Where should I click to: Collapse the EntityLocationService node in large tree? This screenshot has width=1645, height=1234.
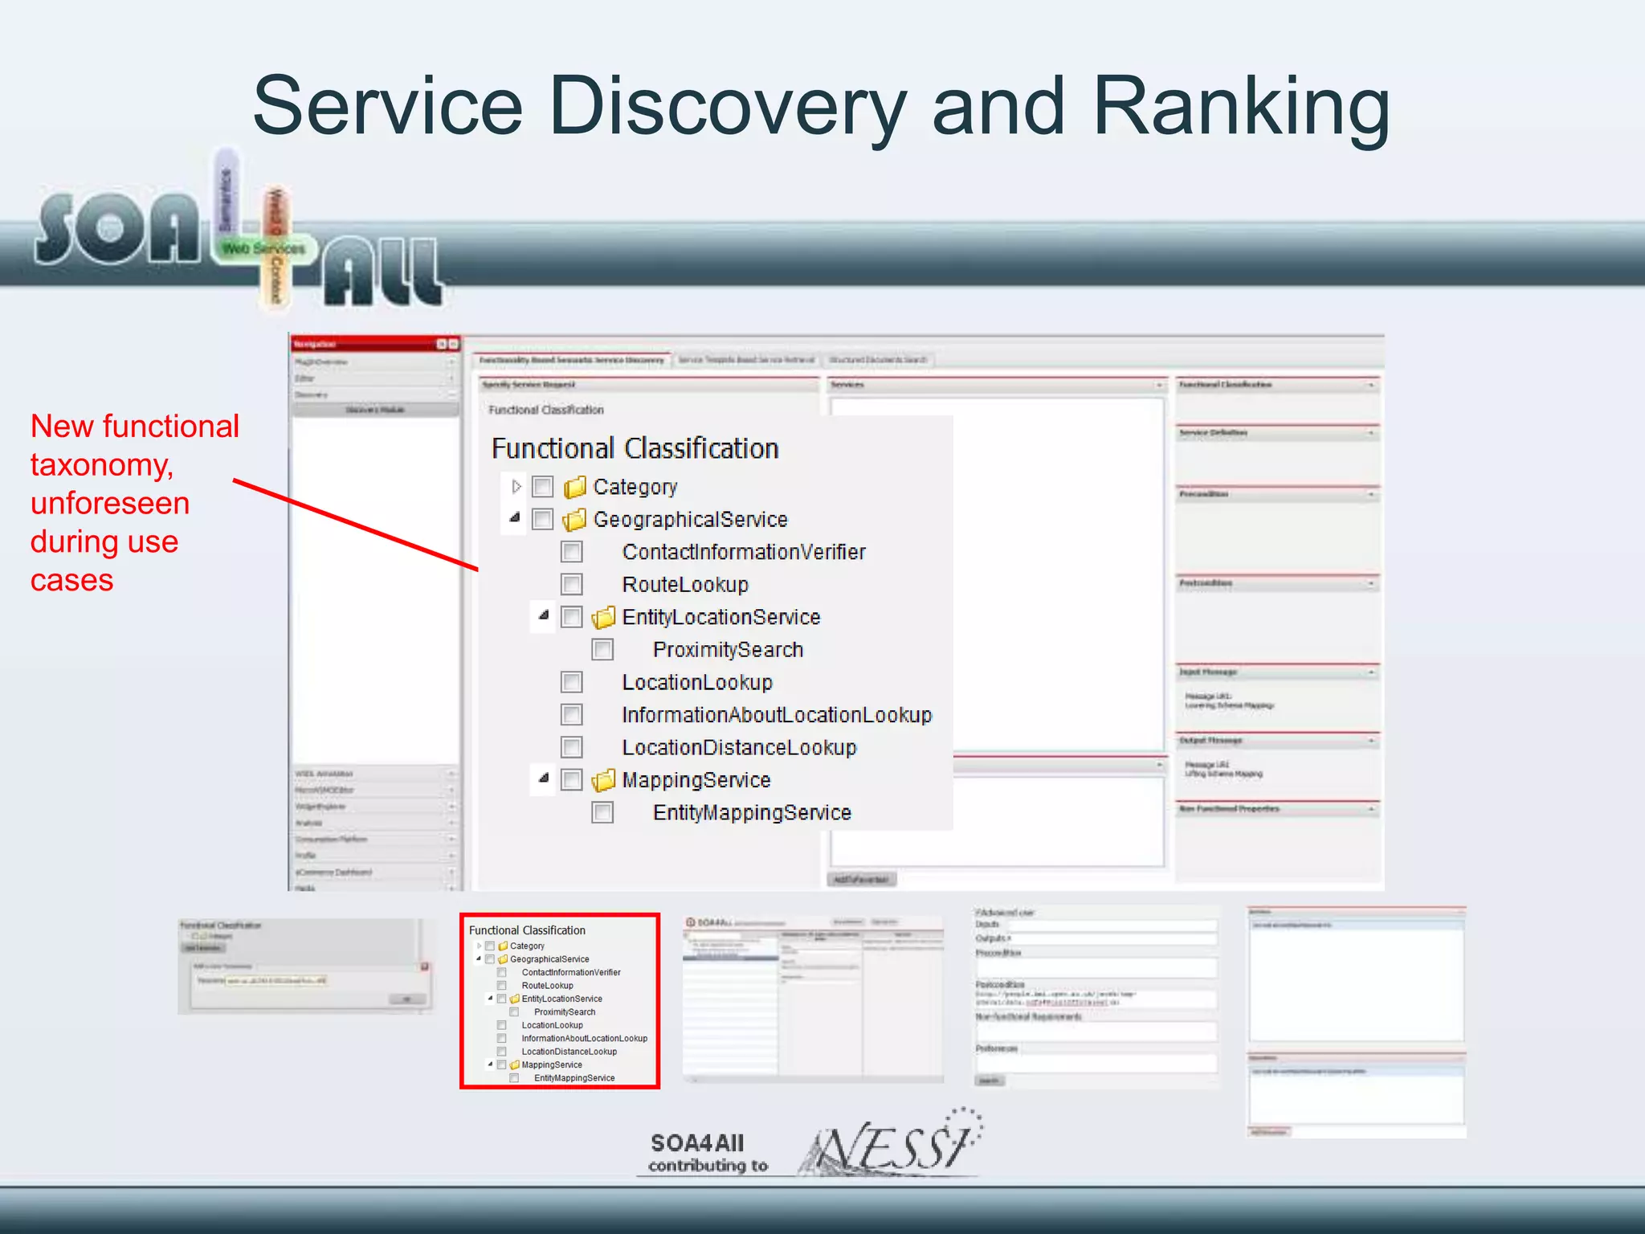pos(544,615)
